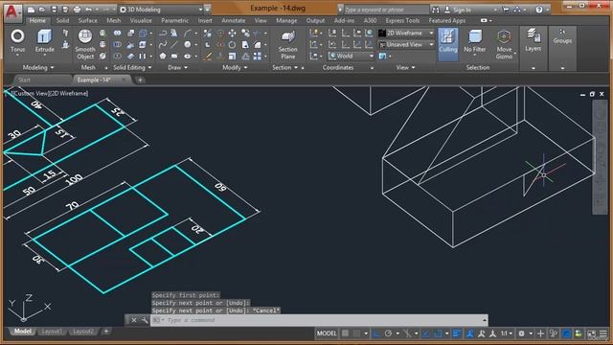This screenshot has height=345, width=613.
Task: Toggle Clean Screen in status bar
Action: click(591, 333)
